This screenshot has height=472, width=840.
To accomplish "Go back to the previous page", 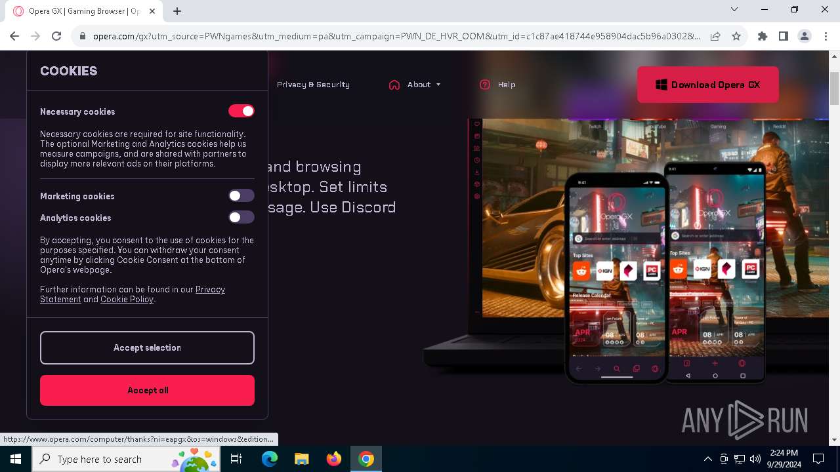I will click(14, 36).
